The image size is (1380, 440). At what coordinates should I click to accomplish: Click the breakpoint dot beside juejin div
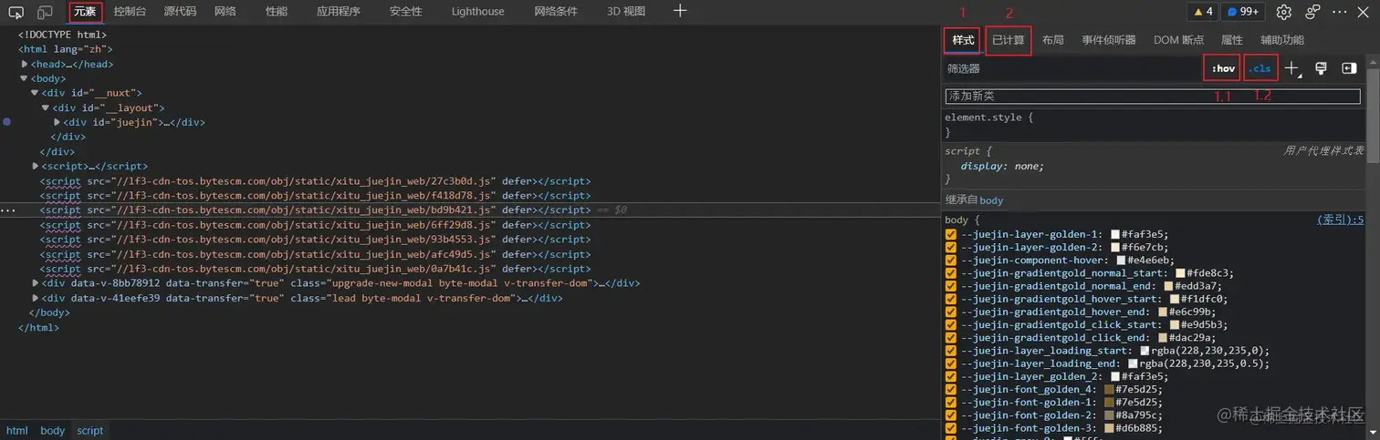[6, 121]
